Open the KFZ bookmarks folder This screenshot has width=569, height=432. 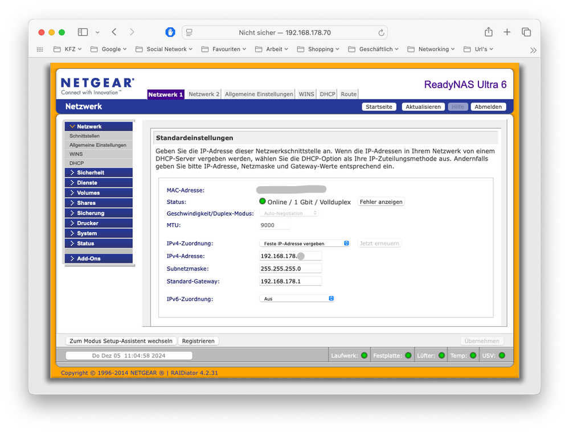coord(68,49)
